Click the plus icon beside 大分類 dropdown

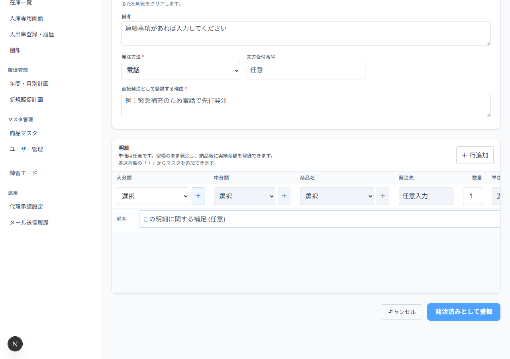tap(198, 196)
